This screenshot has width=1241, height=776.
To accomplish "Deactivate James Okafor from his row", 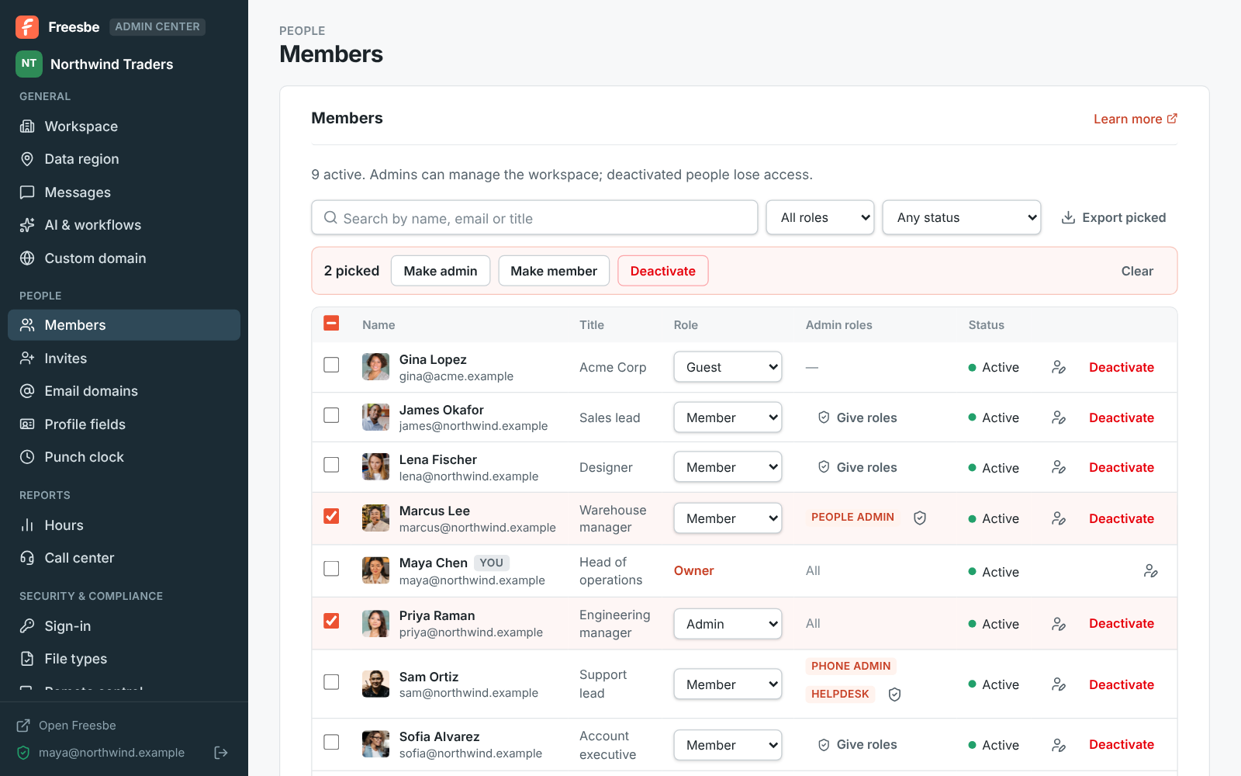I will click(1122, 417).
